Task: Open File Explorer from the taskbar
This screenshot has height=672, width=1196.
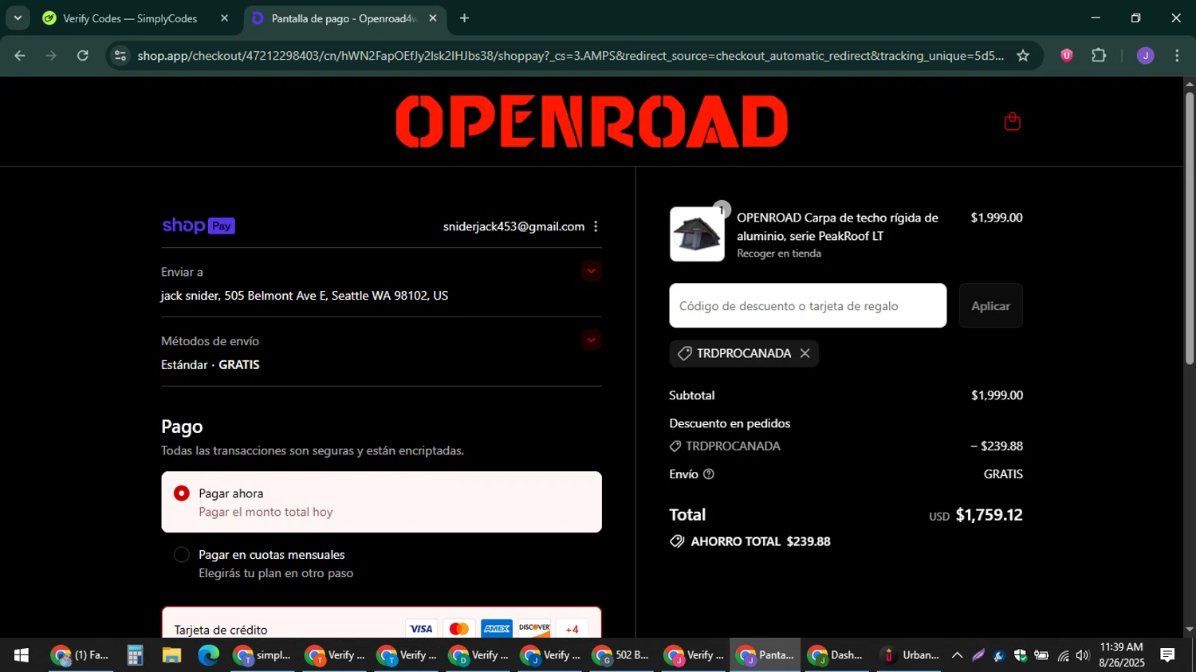Action: 171,655
